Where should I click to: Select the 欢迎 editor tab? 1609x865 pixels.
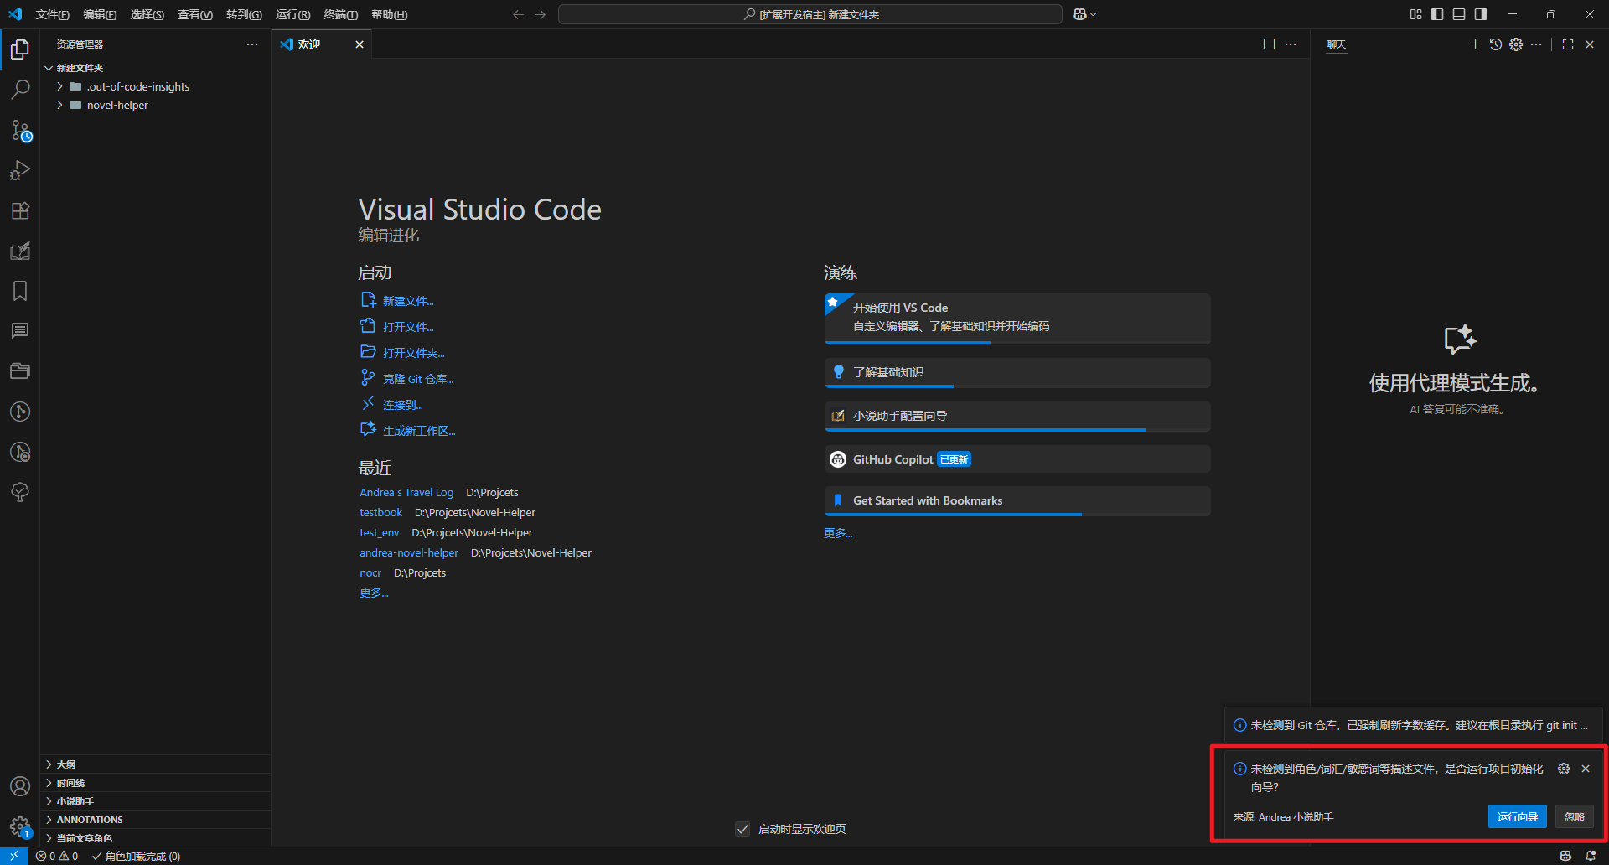coord(322,44)
